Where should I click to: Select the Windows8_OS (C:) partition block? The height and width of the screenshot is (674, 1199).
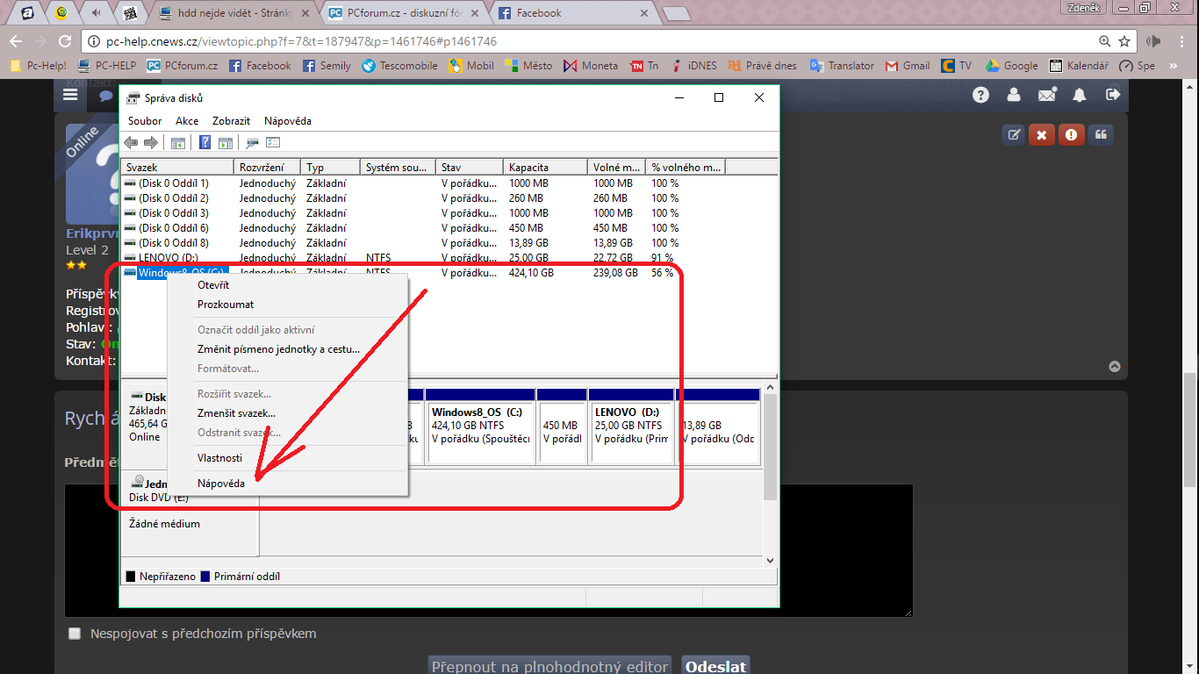[481, 426]
